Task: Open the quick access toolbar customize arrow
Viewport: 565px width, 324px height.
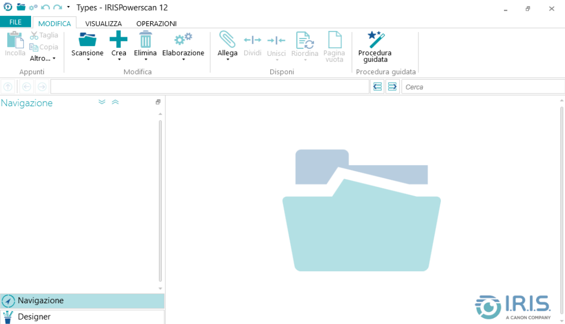Action: (x=69, y=7)
